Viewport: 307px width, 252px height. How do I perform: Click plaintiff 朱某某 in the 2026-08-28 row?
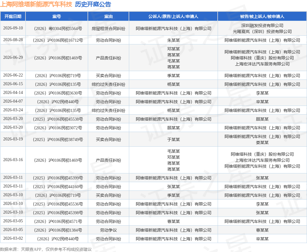click(174, 40)
